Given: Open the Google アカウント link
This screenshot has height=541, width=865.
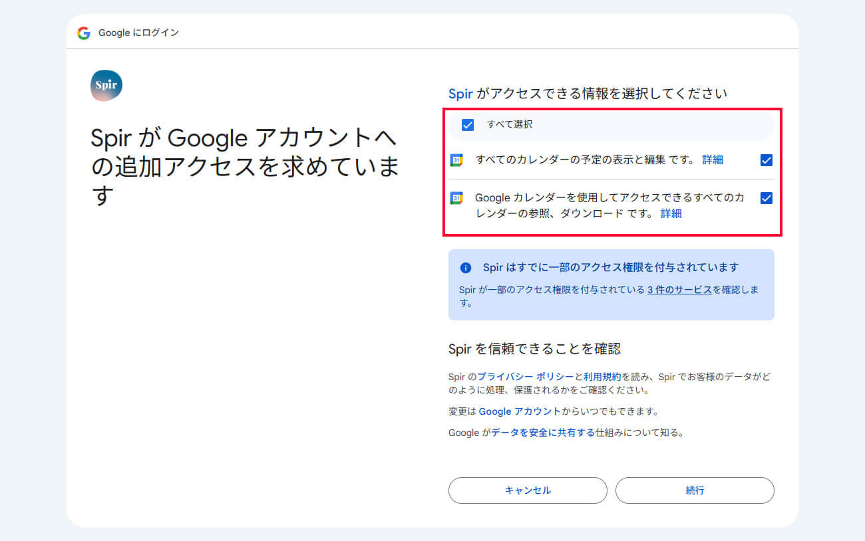Looking at the screenshot, I should point(520,411).
